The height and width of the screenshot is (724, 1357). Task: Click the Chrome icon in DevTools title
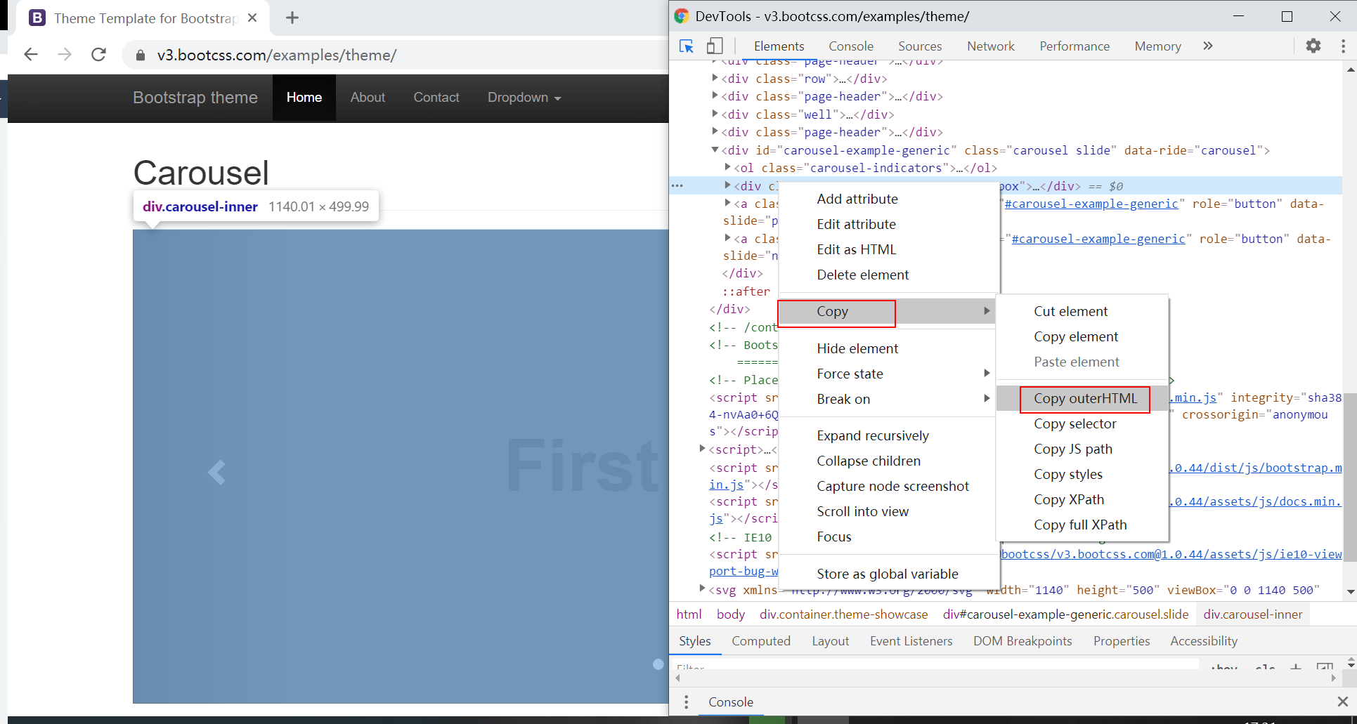[681, 16]
